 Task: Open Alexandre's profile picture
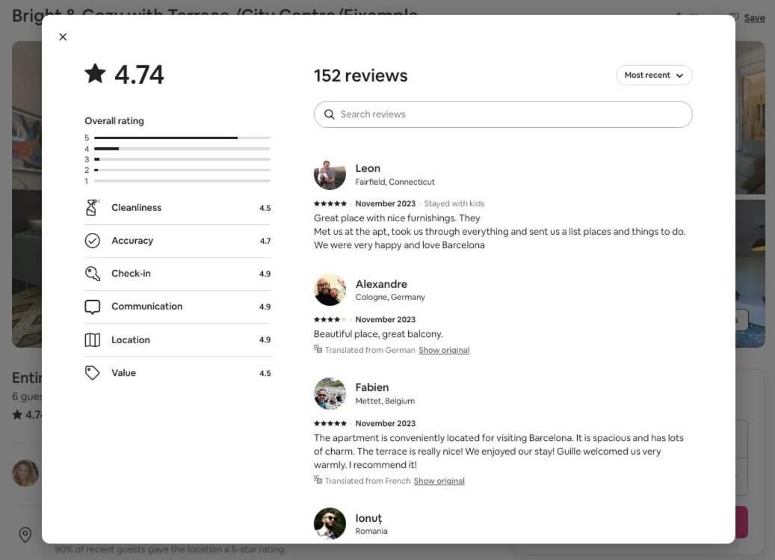[x=330, y=290]
